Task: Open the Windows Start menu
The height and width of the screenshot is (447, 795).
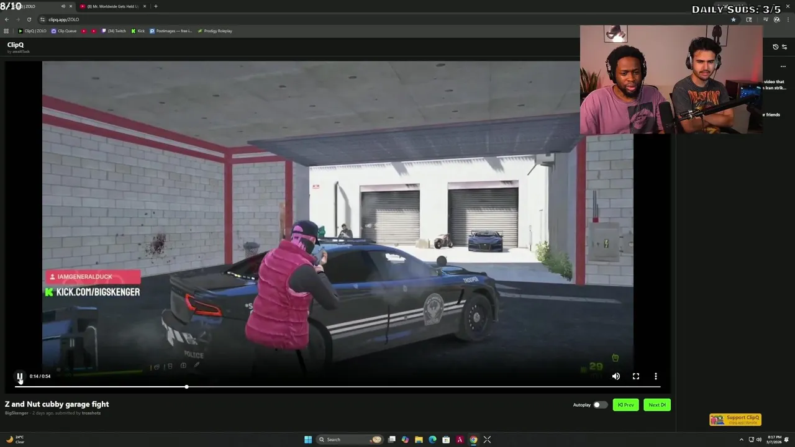Action: click(x=308, y=440)
